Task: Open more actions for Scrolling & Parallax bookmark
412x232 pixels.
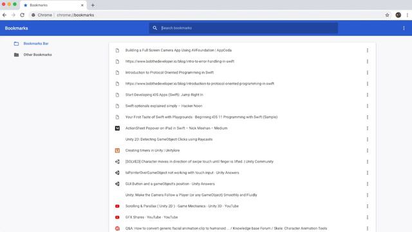Action: click(368, 206)
